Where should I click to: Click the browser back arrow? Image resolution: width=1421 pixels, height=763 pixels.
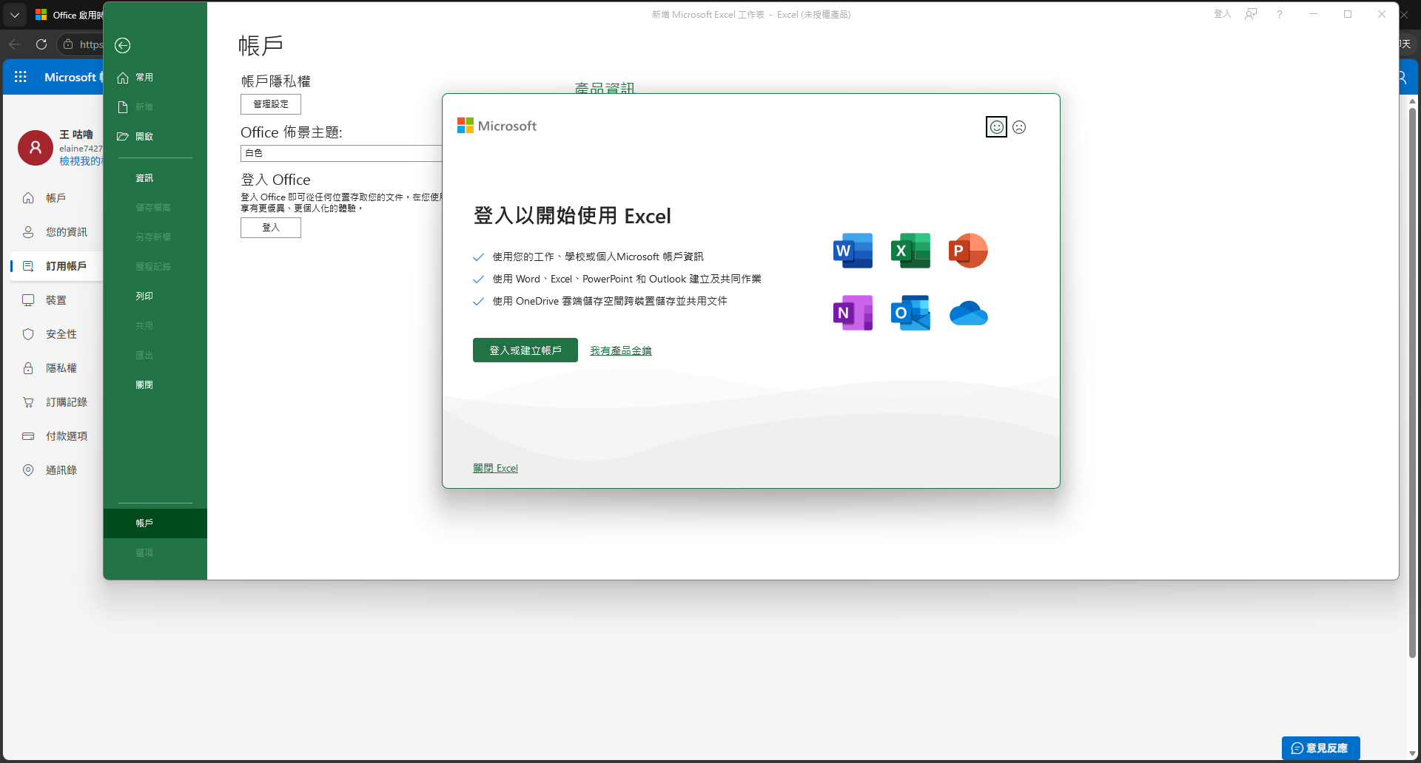click(x=15, y=44)
